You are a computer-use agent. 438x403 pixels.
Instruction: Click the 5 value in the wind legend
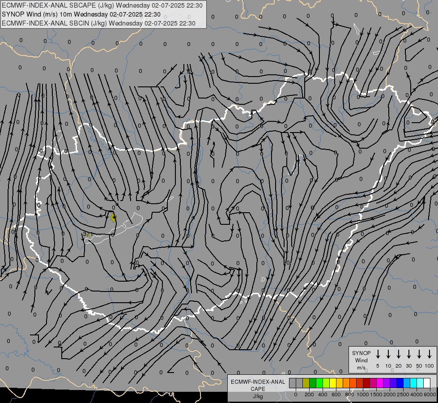[x=378, y=366]
